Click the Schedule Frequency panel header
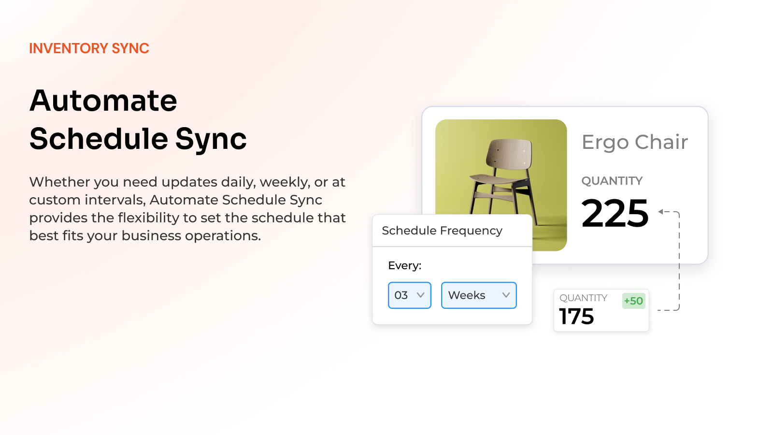This screenshot has width=773, height=435. tap(442, 231)
